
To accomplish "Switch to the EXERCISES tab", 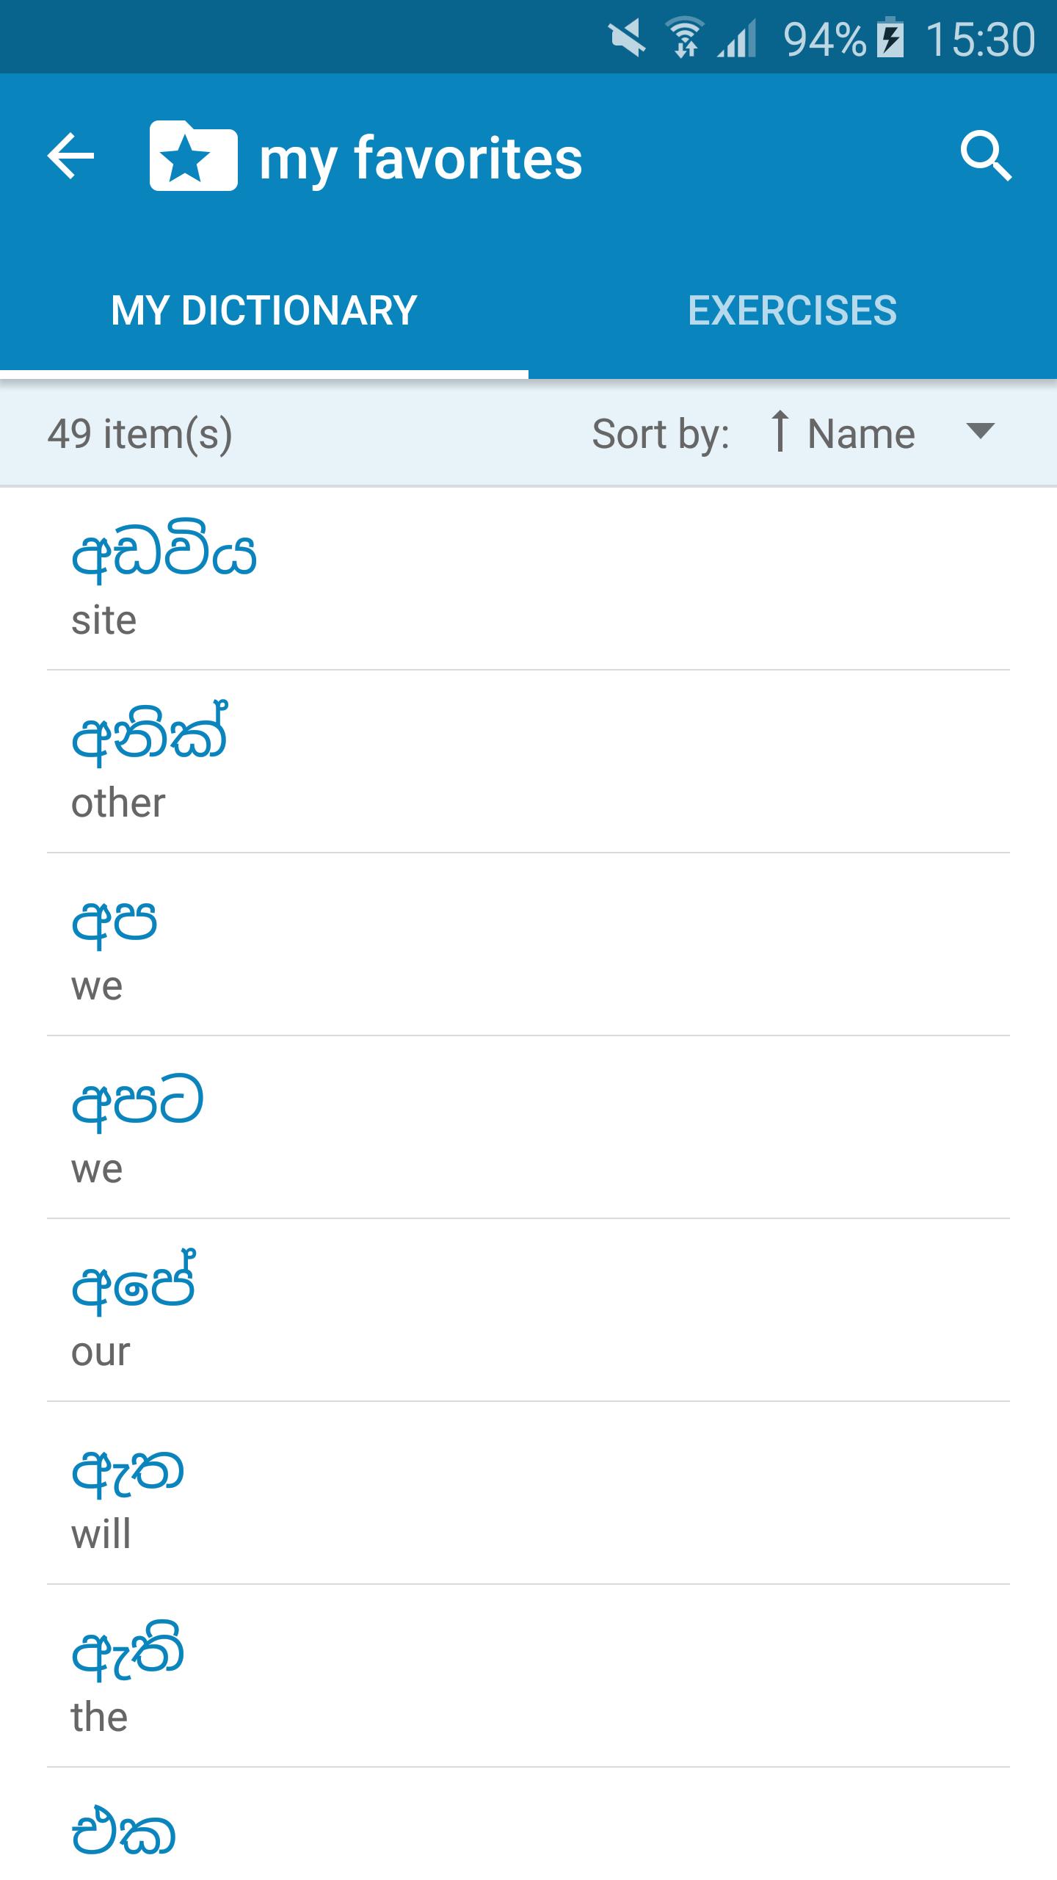I will coord(793,310).
